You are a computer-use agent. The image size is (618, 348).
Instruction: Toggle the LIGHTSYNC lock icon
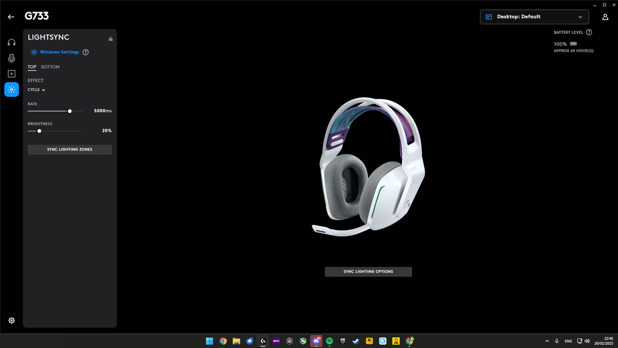pos(110,39)
